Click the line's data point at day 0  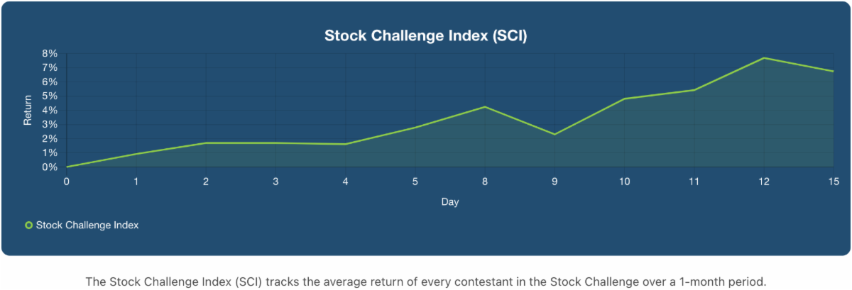pos(67,167)
